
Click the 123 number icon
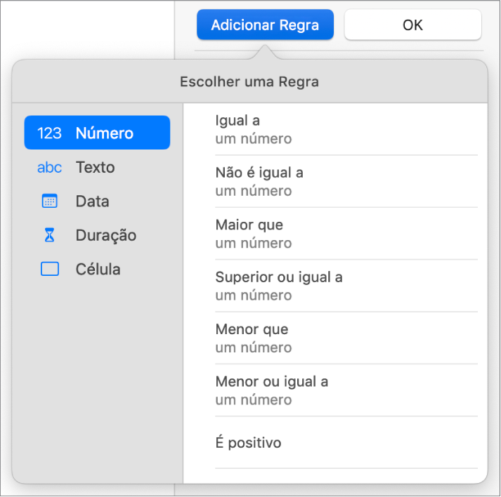tap(49, 133)
